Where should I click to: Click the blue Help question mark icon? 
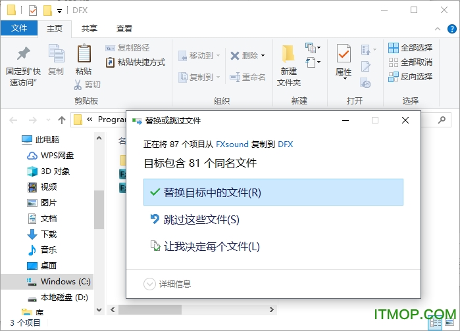tap(452, 29)
